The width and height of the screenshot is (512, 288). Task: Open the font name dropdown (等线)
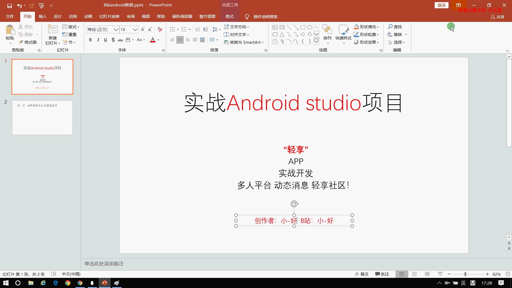coord(116,29)
